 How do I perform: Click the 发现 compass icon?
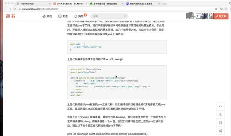(44, 16)
